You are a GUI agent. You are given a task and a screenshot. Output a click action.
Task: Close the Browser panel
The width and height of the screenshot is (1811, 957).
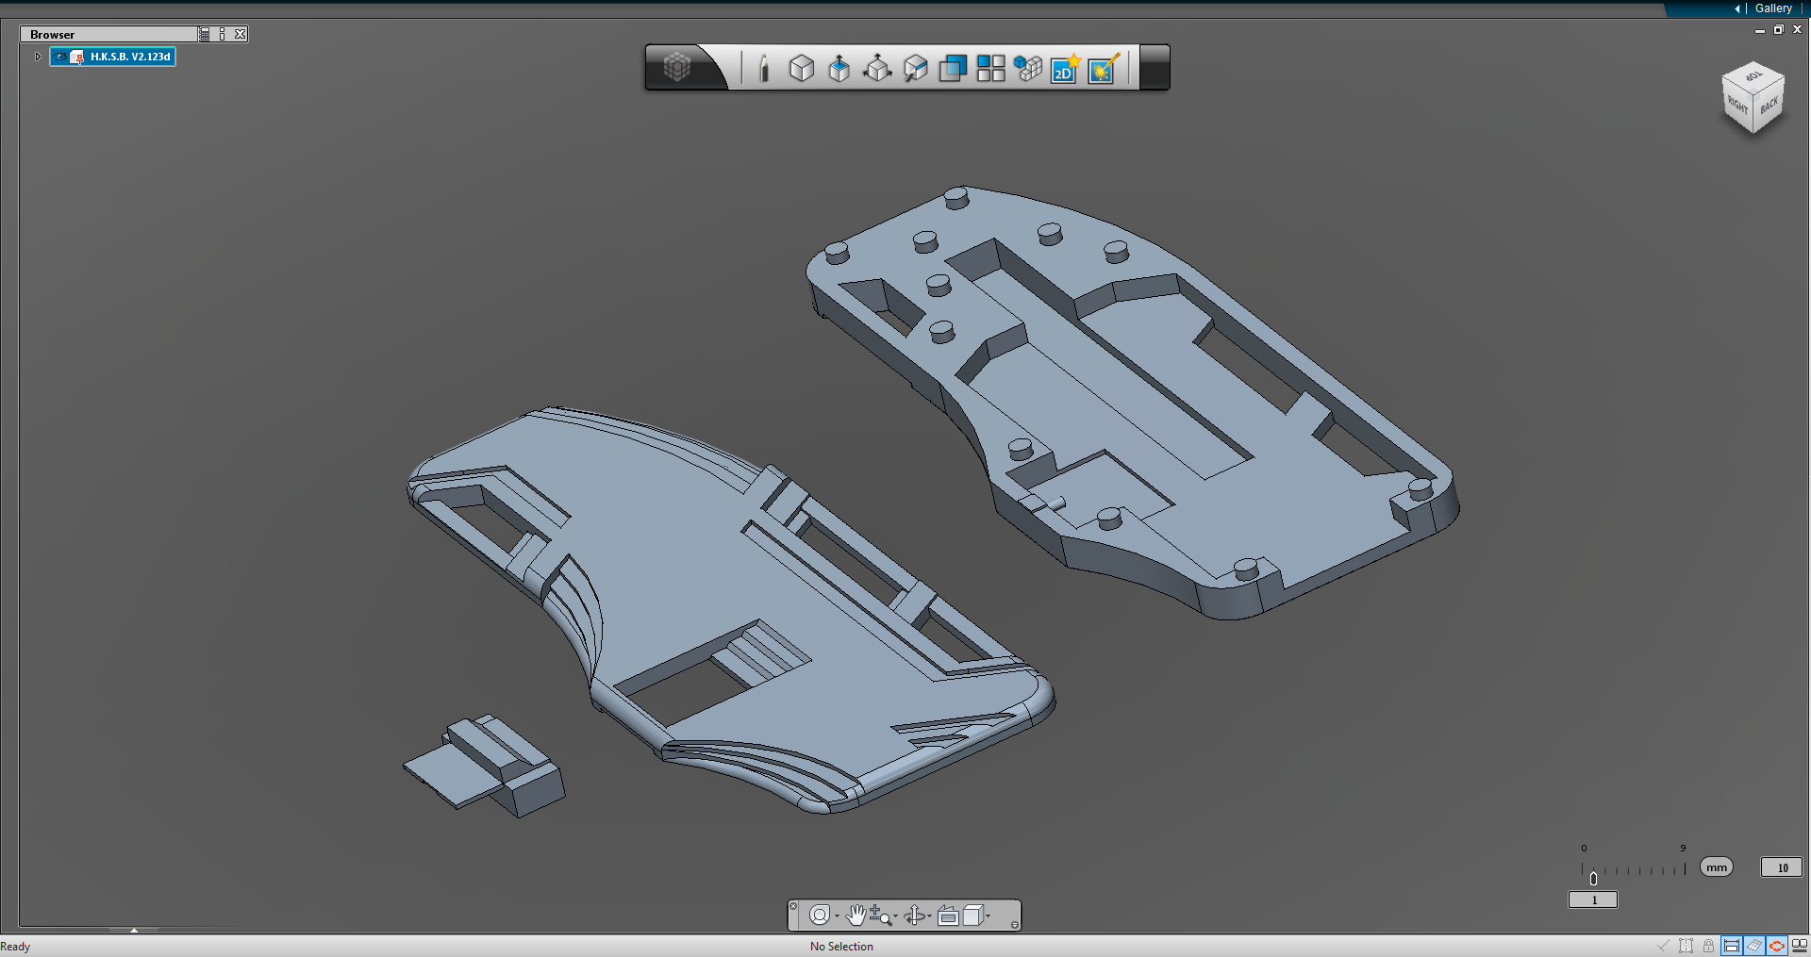(241, 34)
